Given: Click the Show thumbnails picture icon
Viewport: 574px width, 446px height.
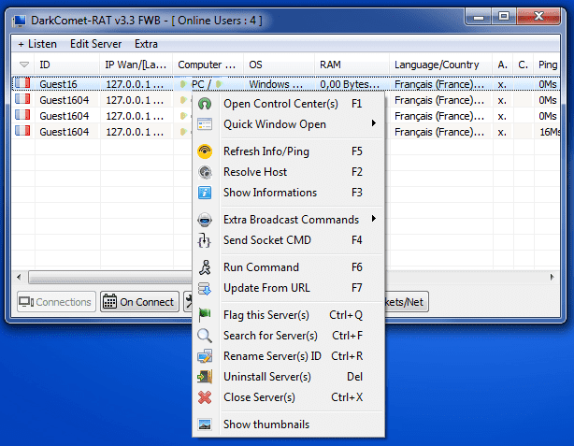Looking at the screenshot, I should [x=205, y=424].
